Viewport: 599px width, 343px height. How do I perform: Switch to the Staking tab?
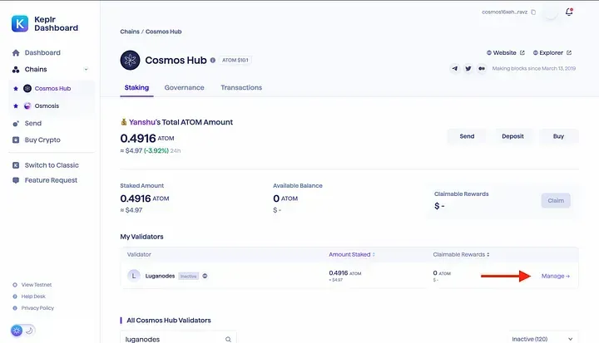136,88
